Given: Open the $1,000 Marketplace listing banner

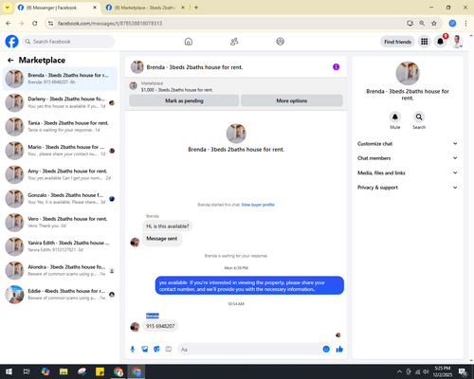Looking at the screenshot, I should [236, 86].
